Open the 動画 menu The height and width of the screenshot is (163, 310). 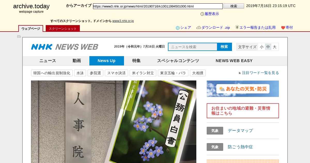click(77, 61)
